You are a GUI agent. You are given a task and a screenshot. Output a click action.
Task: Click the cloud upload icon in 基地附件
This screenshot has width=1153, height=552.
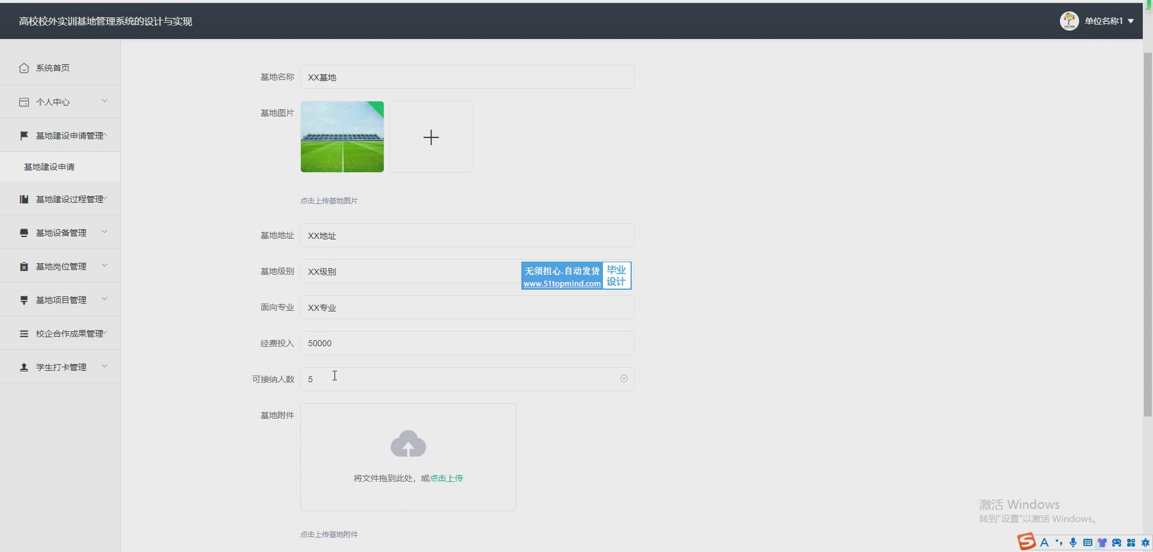coord(408,444)
